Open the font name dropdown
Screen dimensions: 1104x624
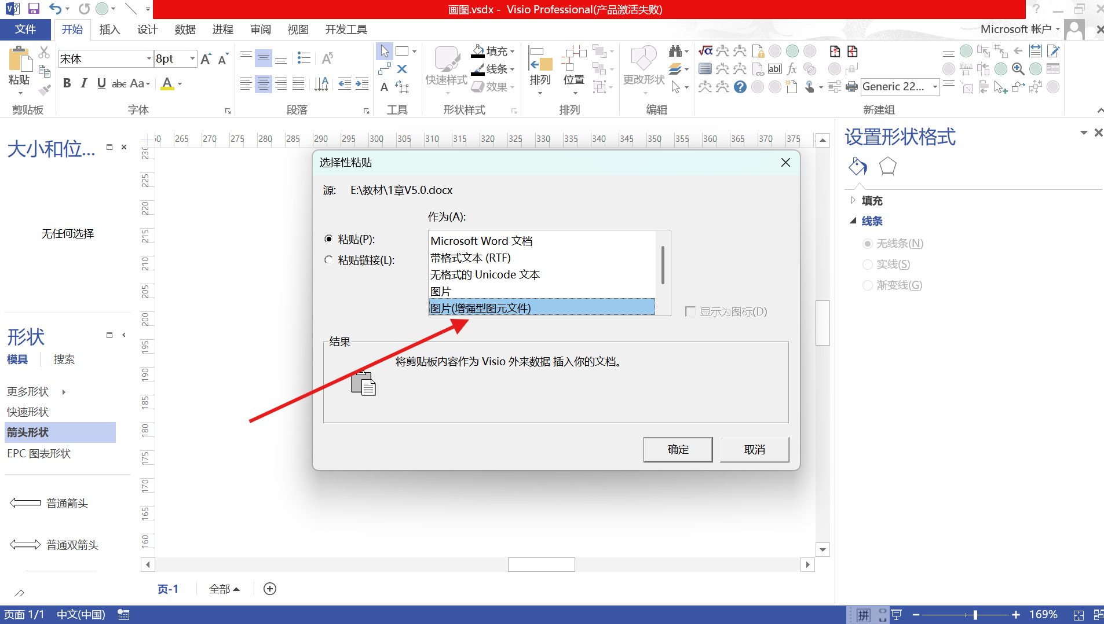coord(149,58)
